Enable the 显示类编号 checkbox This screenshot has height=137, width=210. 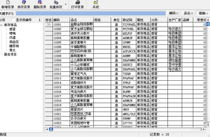(x=13, y=20)
